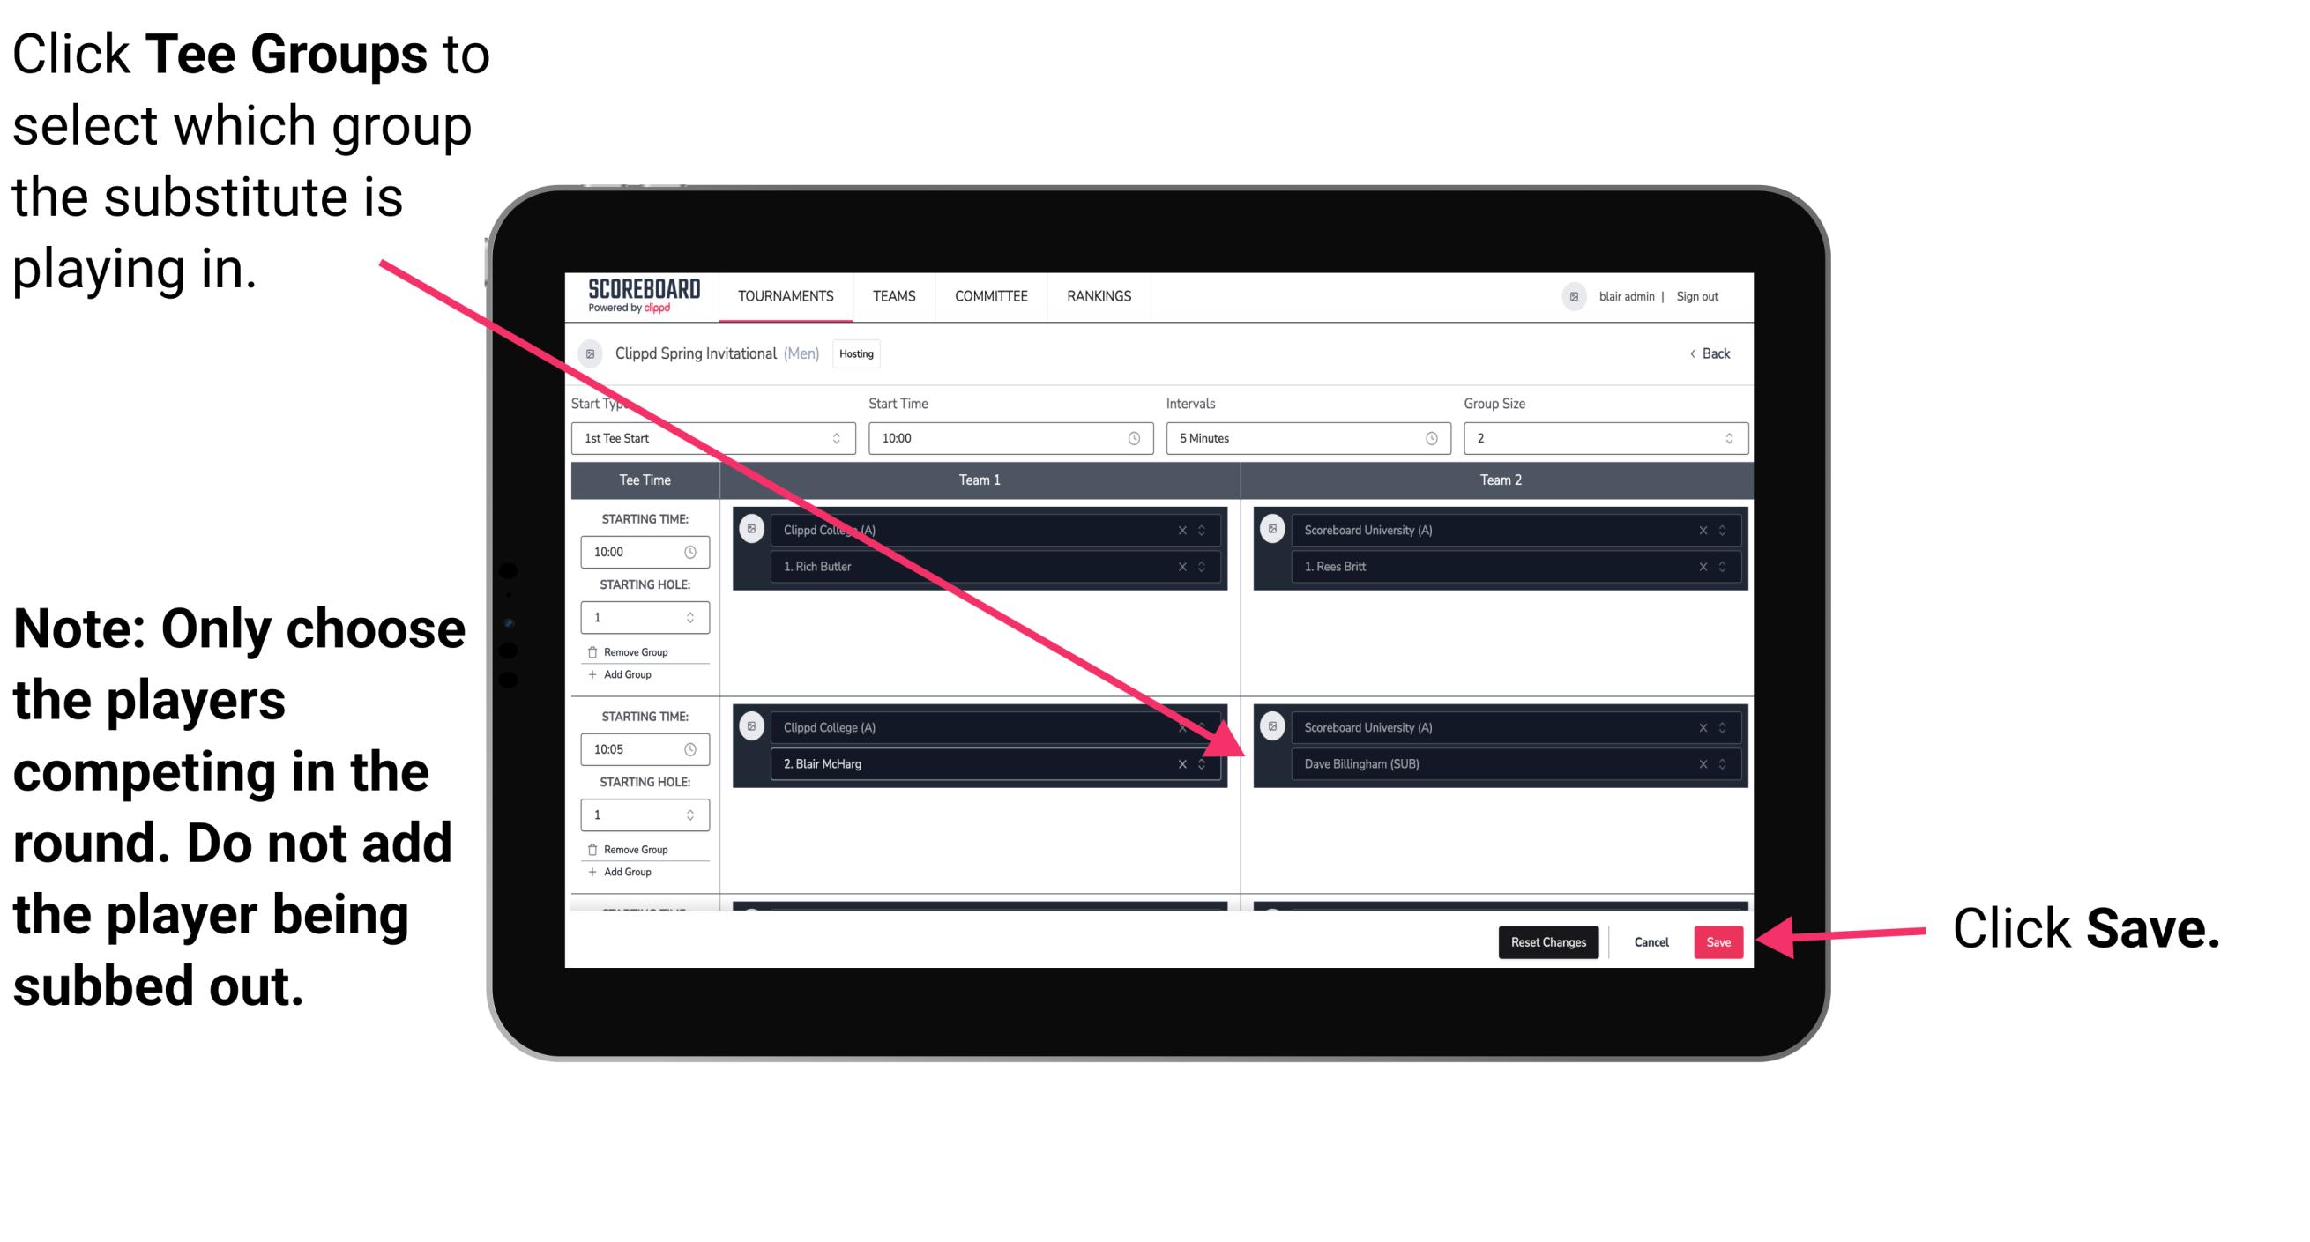Click the Remove Group trash icon
This screenshot has height=1242, width=2310.
click(x=597, y=649)
